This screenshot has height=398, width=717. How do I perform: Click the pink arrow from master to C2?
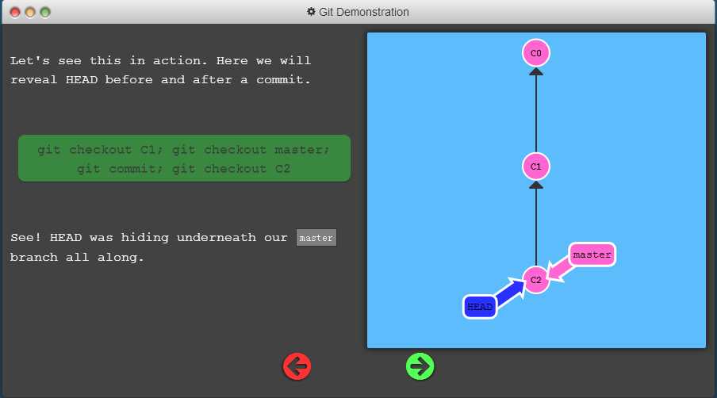point(560,270)
